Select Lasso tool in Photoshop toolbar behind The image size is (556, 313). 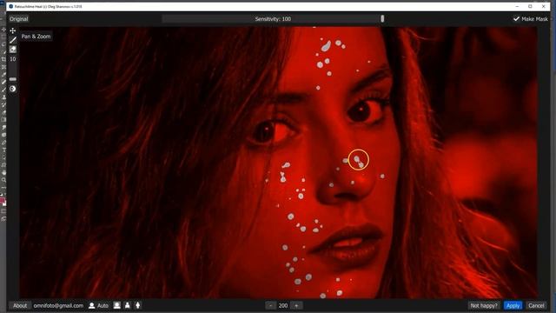coord(3,44)
